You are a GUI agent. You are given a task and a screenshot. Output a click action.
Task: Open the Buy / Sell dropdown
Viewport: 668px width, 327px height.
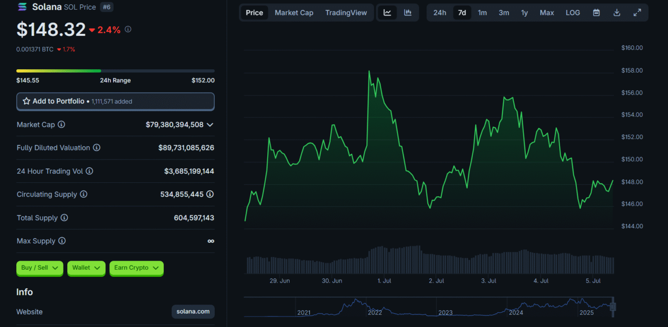40,268
